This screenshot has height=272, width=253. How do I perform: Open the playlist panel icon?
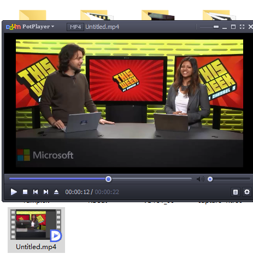[236, 192]
